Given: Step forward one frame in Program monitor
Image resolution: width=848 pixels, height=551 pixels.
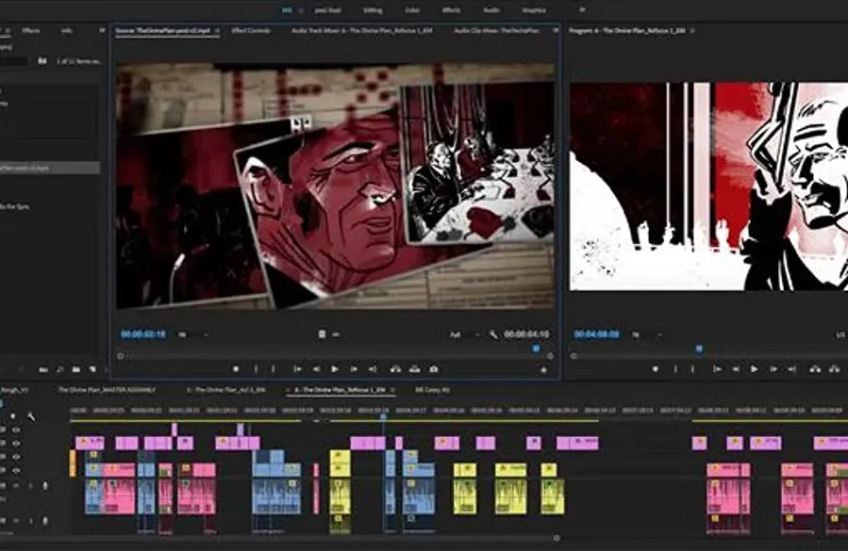Looking at the screenshot, I should (x=773, y=369).
